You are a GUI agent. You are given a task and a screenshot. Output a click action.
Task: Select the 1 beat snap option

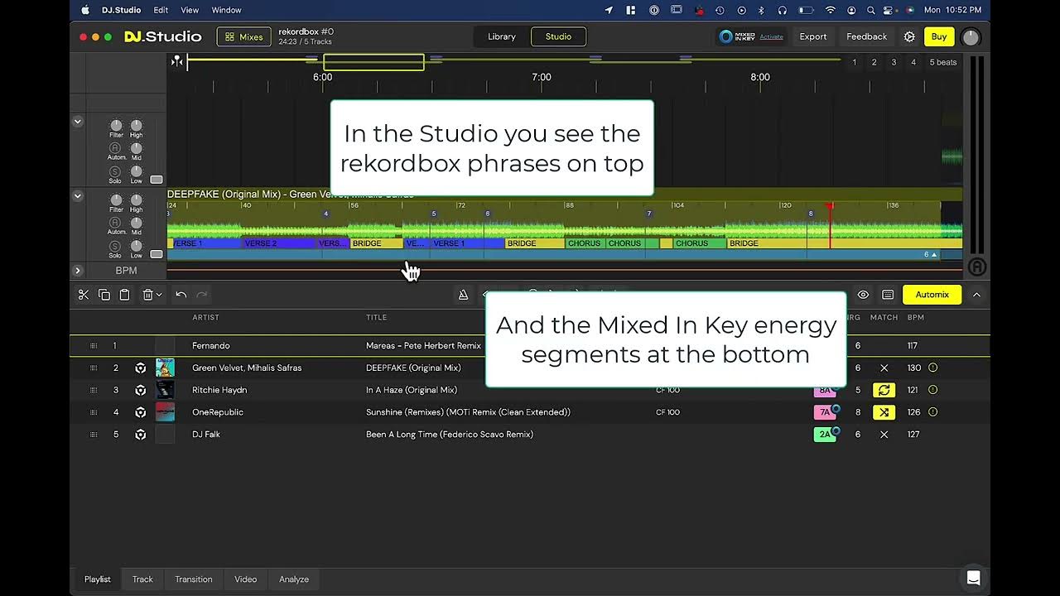coord(854,62)
